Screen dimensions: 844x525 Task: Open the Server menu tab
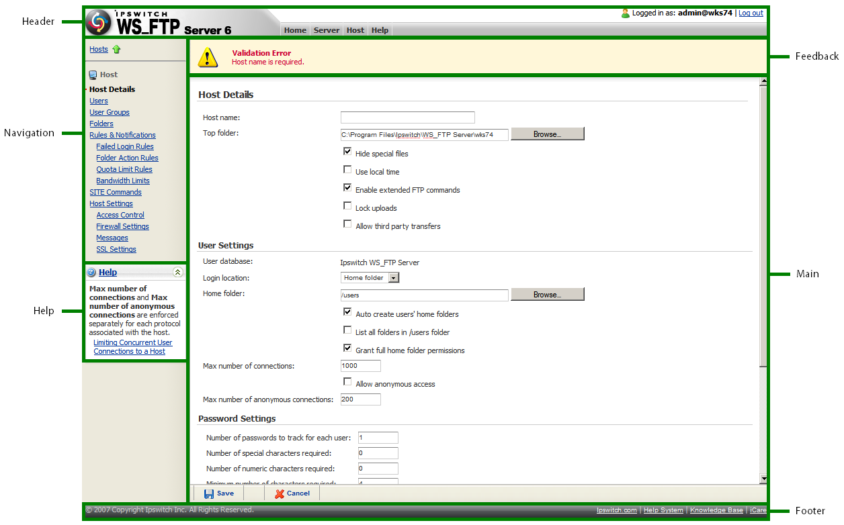(327, 30)
